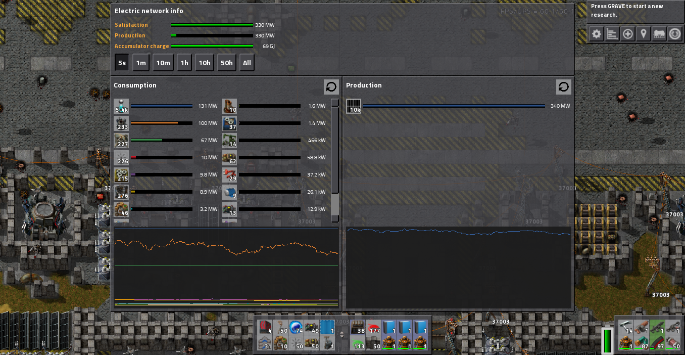This screenshot has height=355, width=685.
Task: Click the solar panel producer icon 10k
Action: coord(354,106)
